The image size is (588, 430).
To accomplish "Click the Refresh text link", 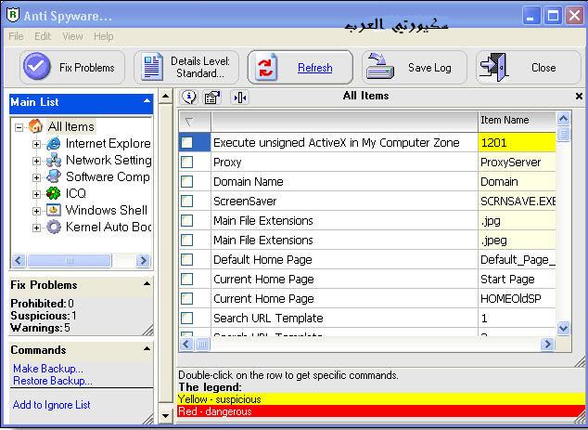I will pyautogui.click(x=315, y=68).
